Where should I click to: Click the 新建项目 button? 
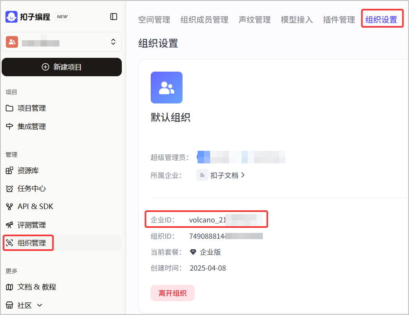click(62, 67)
